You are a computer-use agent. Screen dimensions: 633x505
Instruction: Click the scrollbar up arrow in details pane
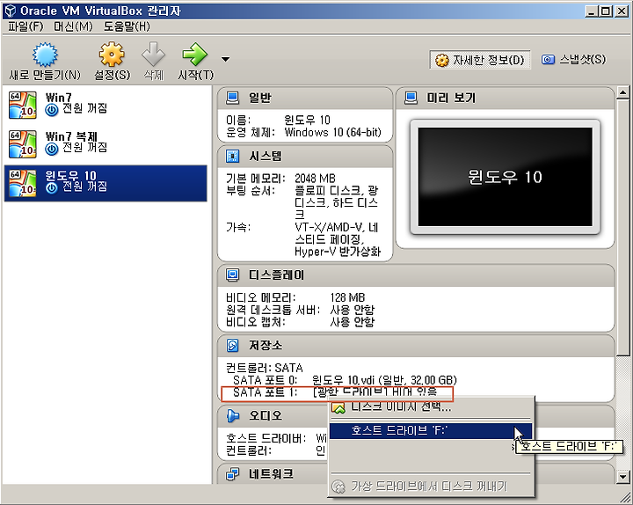pos(623,93)
